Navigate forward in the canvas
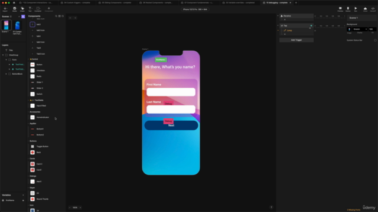This screenshot has height=212, width=378. 75,18
